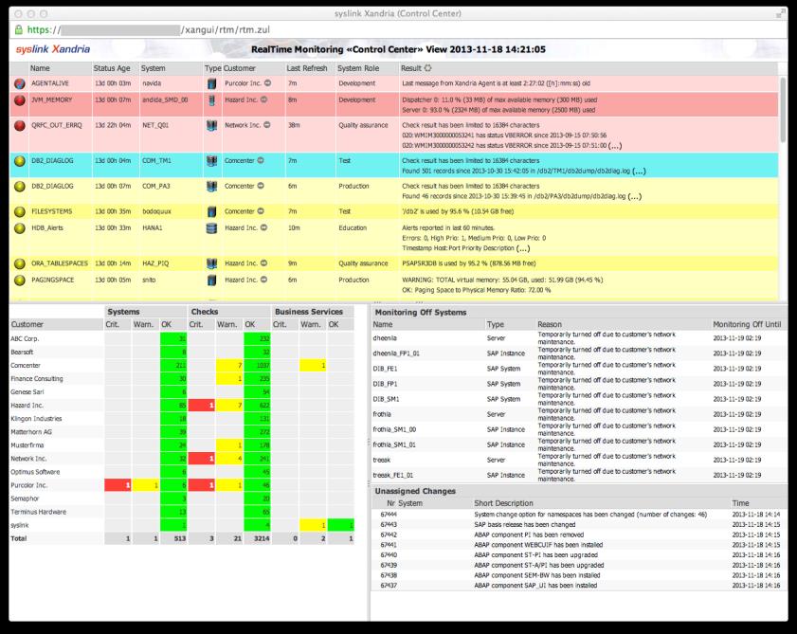Sort by the Name column header

pyautogui.click(x=40, y=68)
